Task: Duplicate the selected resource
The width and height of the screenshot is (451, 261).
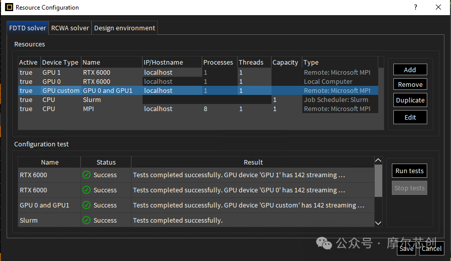Action: click(x=410, y=100)
